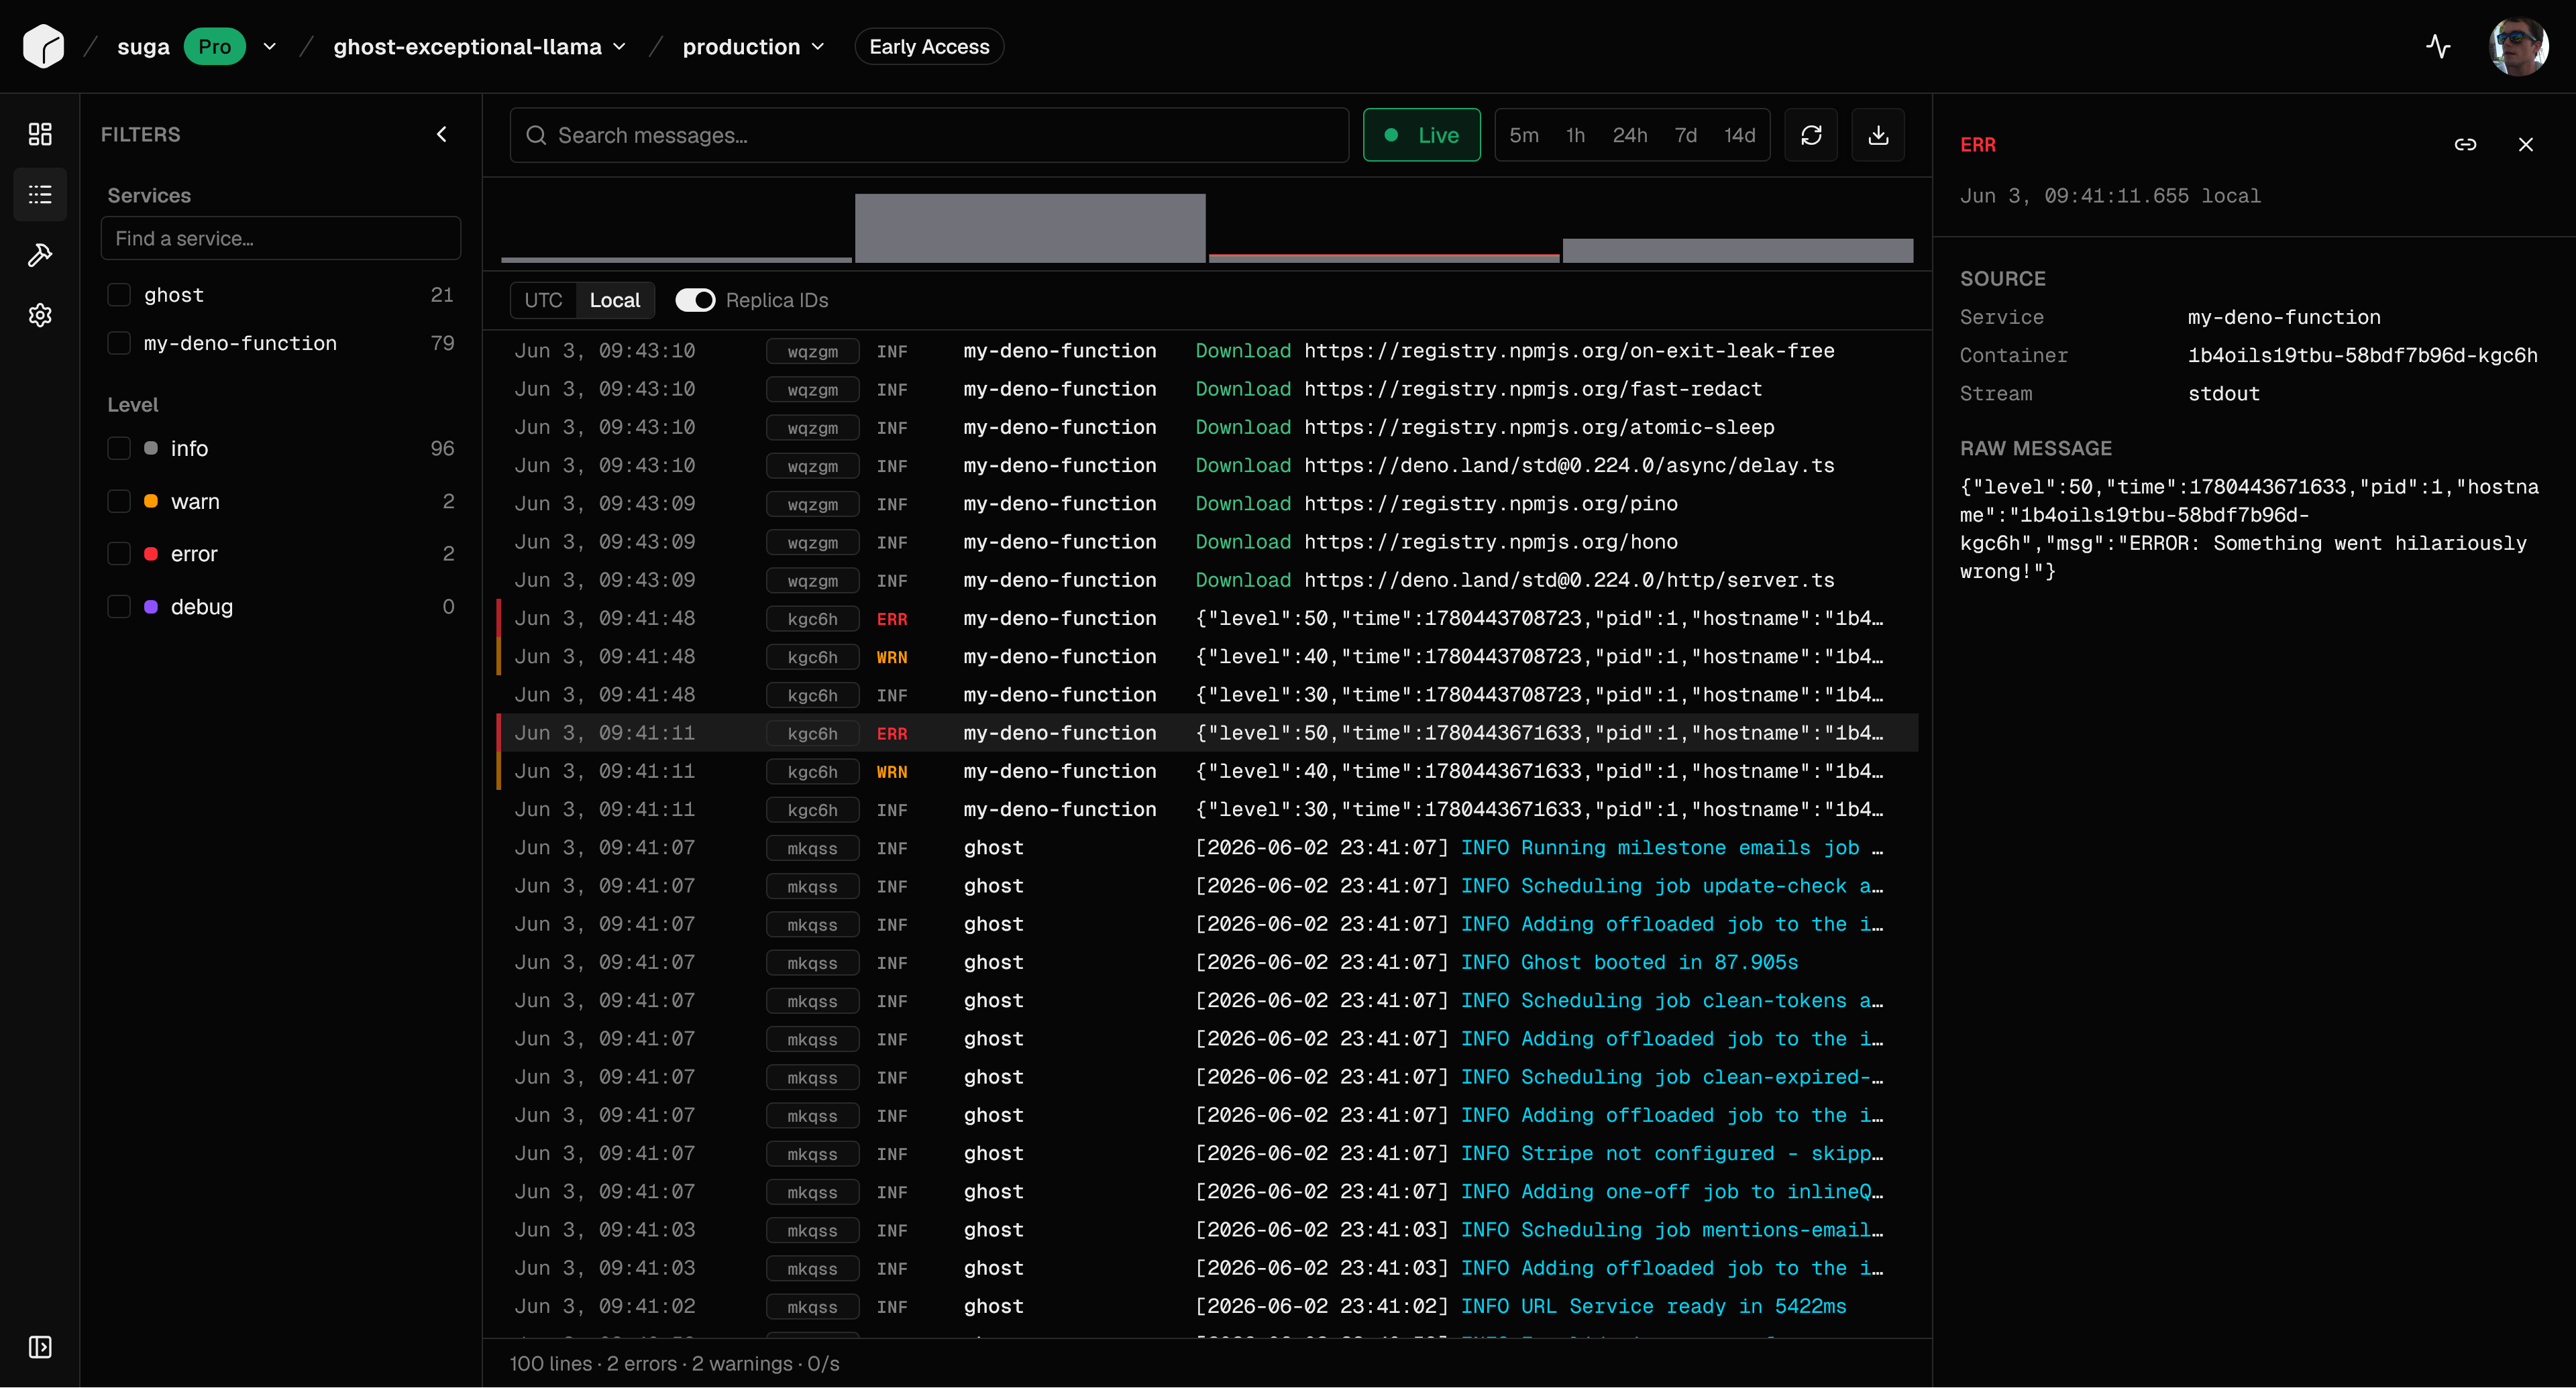This screenshot has height=1388, width=2576.
Task: Focus the Find a service field
Action: (280, 238)
